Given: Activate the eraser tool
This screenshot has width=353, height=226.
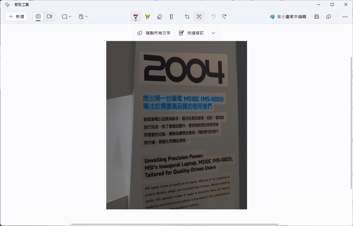Looking at the screenshot, I should [160, 17].
